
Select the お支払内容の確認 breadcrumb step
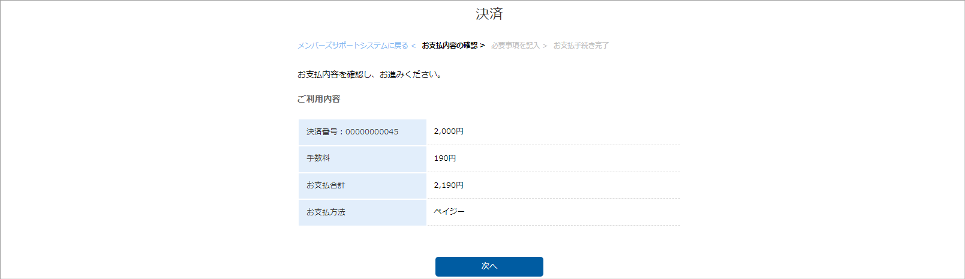tap(449, 46)
